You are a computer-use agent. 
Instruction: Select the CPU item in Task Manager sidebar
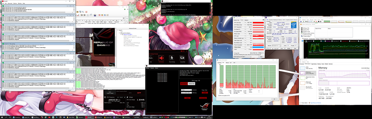[x=308, y=68]
